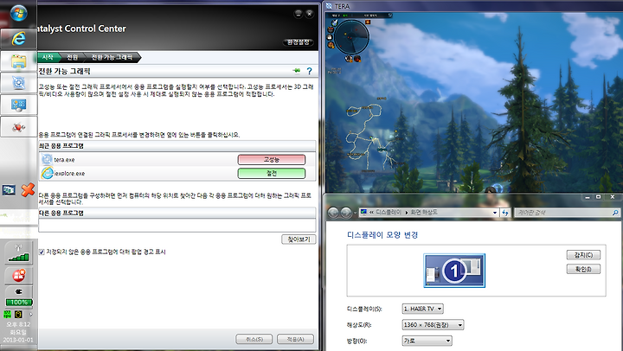Click the green CPU meter tray icon
The image size is (623, 351).
(7, 315)
